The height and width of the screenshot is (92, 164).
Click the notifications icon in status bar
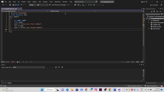coord(162,86)
